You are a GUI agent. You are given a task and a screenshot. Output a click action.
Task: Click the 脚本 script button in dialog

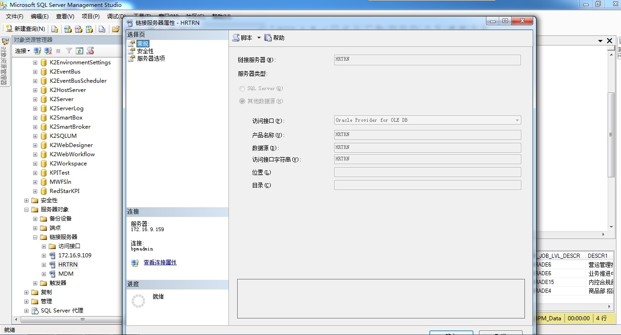click(x=243, y=38)
